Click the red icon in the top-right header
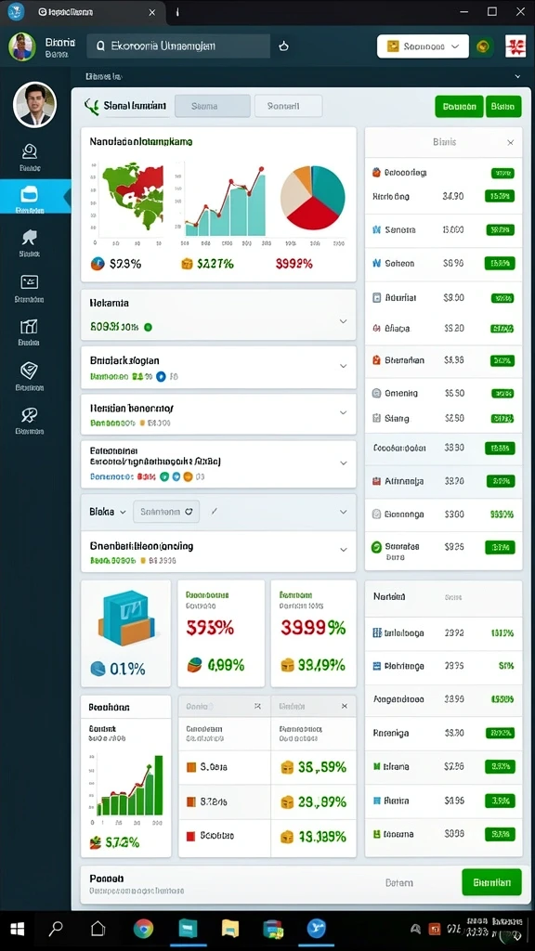535x951 pixels. point(515,46)
